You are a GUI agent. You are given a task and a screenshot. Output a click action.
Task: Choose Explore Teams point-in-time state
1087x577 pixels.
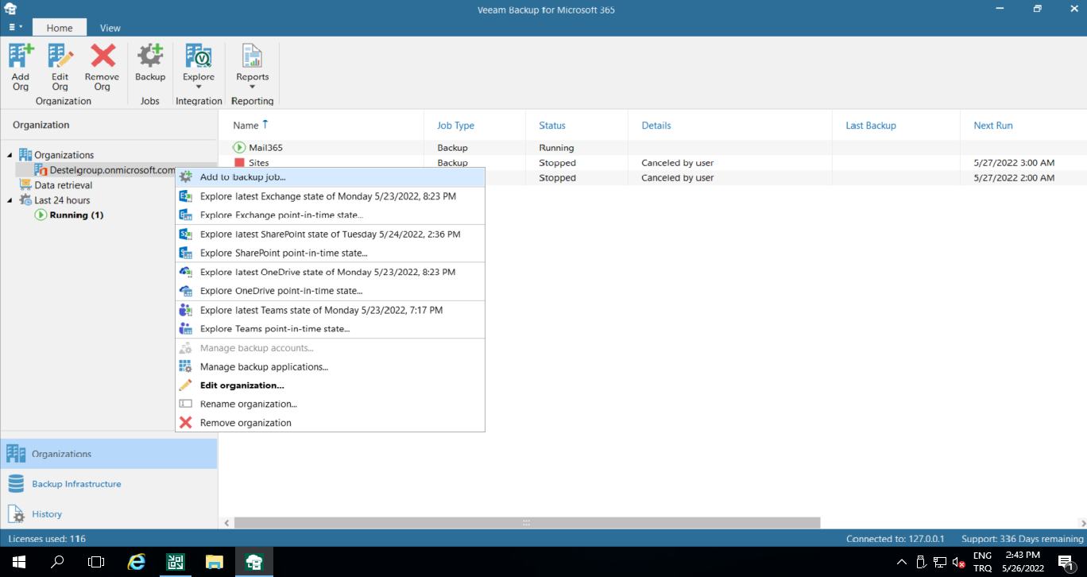click(330, 329)
